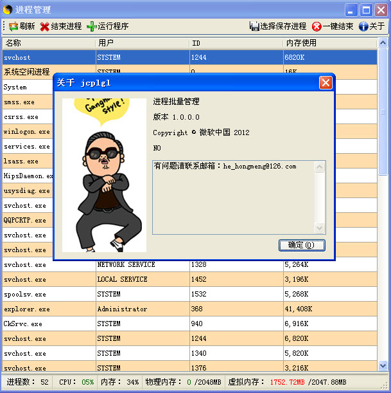Screen dimensions: 391x393
Task: Click the green plus 运行程序 icon
Action: tap(92, 26)
